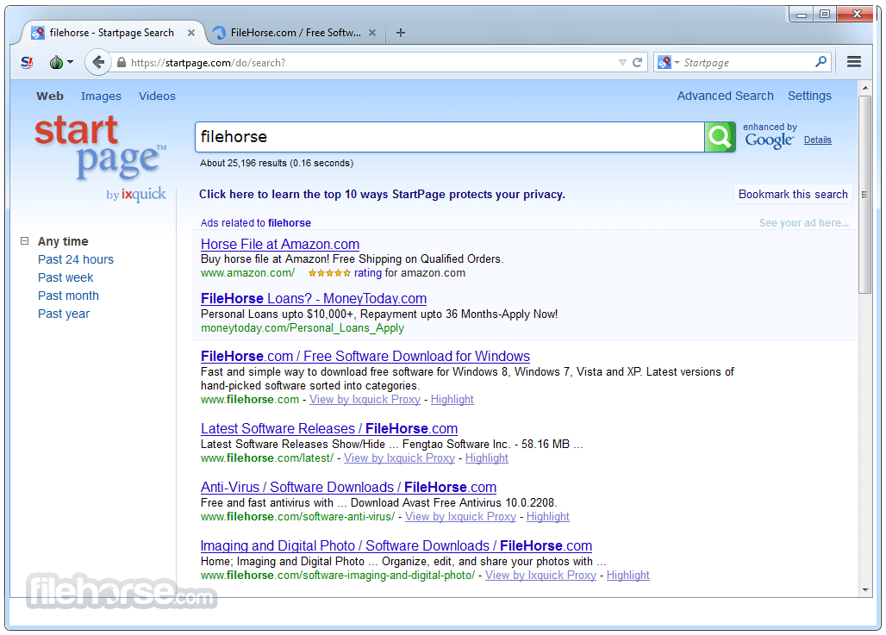The width and height of the screenshot is (886, 635).
Task: View www.filehorse.com by Ixquick Proxy
Action: point(365,400)
